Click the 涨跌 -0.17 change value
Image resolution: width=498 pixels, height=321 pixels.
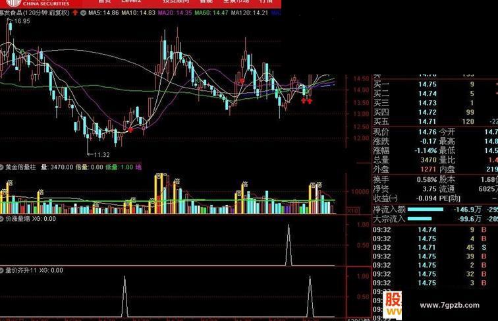click(x=428, y=141)
